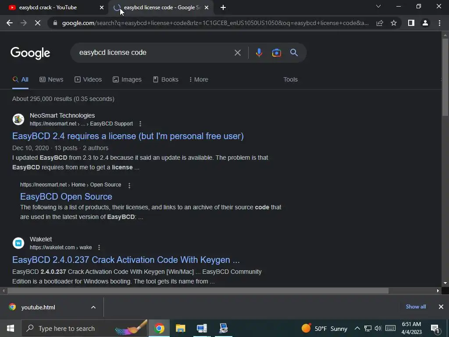Click the vertical page scrollbar thumb
The height and width of the screenshot is (337, 449).
click(445, 77)
